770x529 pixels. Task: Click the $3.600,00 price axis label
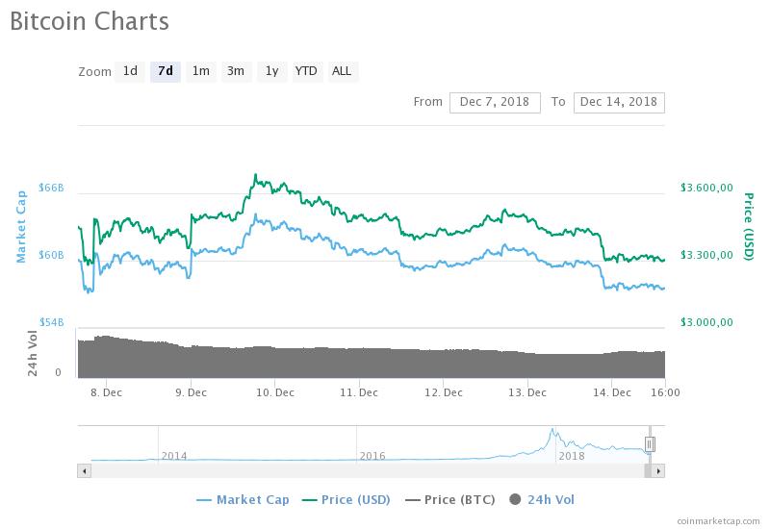[x=706, y=188]
